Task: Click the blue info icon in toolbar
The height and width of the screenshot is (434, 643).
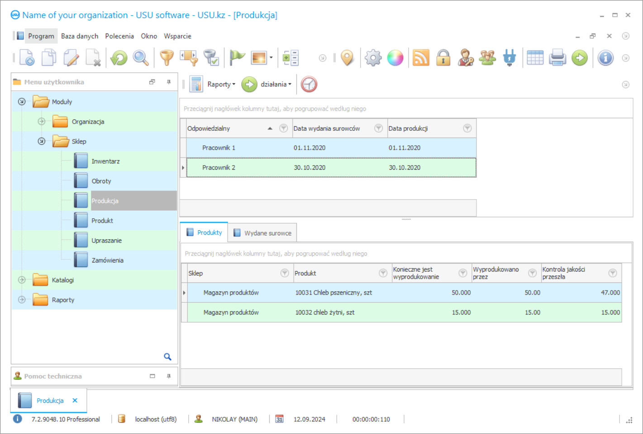Action: point(605,58)
